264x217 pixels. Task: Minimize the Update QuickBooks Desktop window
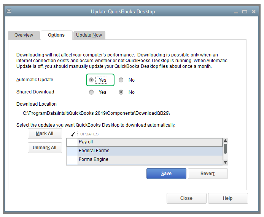click(236, 12)
